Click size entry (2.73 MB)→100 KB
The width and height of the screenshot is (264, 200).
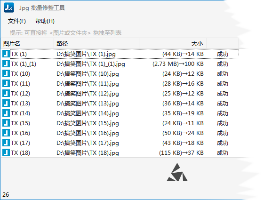[178, 64]
